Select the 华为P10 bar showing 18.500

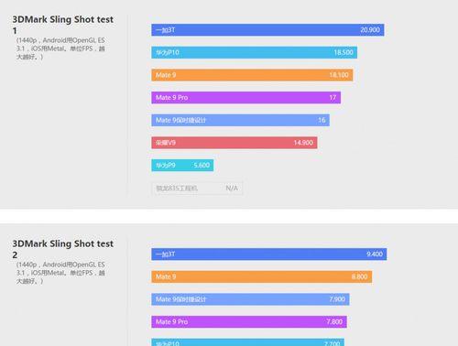[255, 52]
